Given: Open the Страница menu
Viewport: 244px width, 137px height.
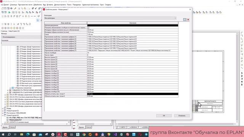Looking at the screenshot, I should coord(13,5).
